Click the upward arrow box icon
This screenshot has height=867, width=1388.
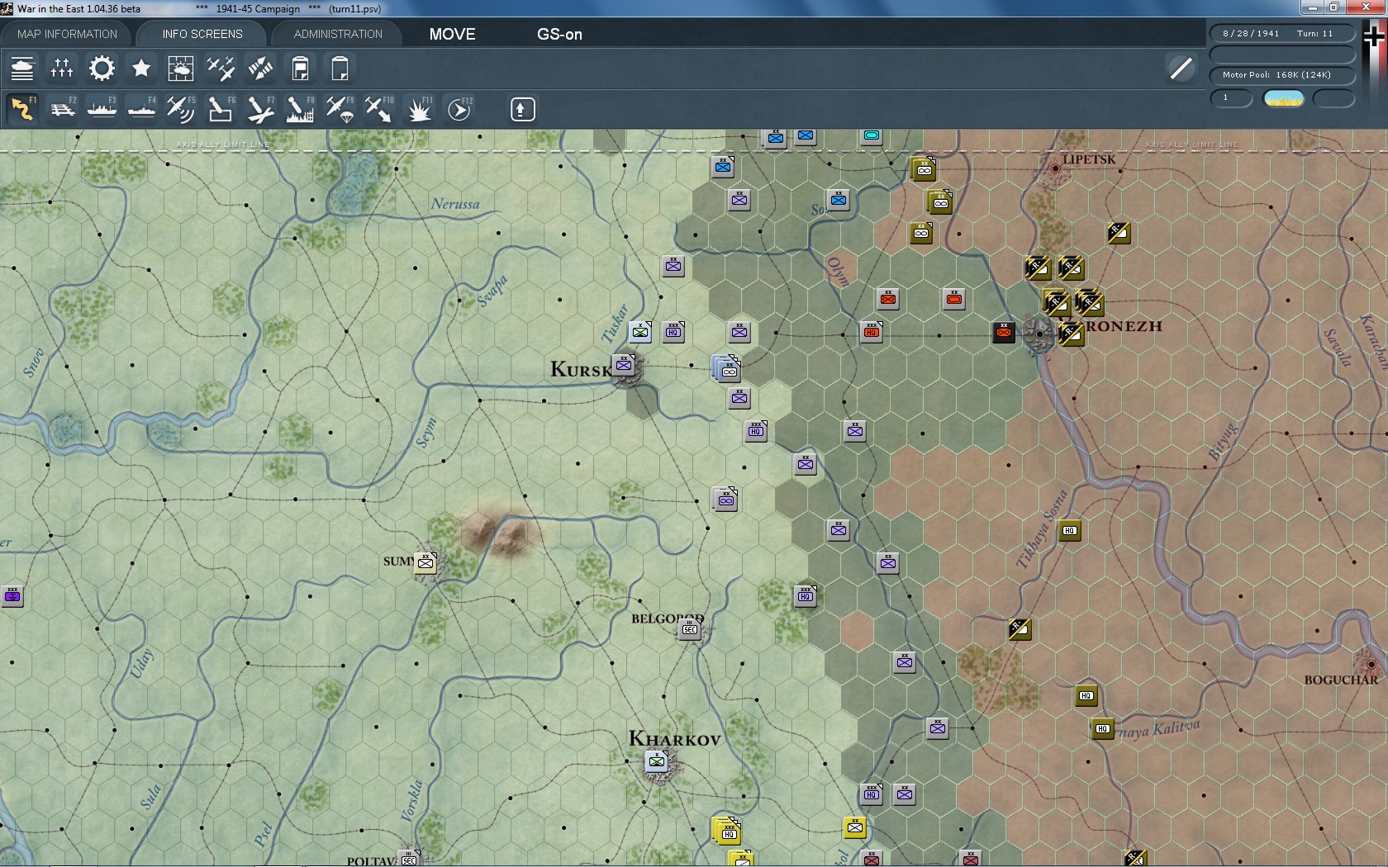tap(522, 109)
